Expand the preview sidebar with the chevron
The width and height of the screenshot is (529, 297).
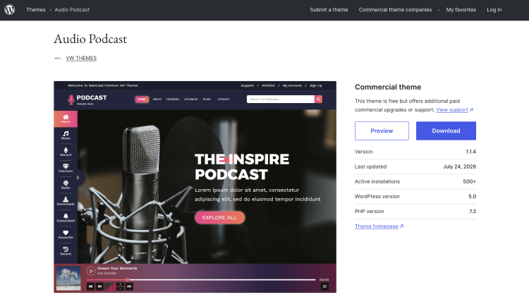tap(78, 178)
